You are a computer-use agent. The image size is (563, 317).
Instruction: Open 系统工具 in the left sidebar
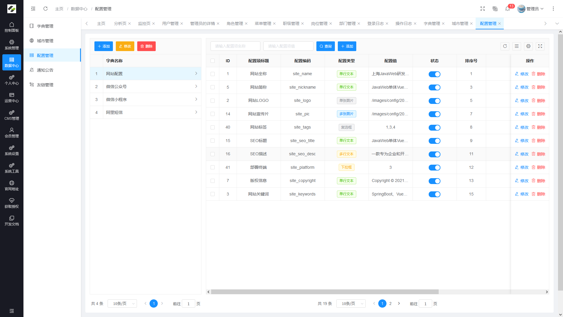point(12,168)
